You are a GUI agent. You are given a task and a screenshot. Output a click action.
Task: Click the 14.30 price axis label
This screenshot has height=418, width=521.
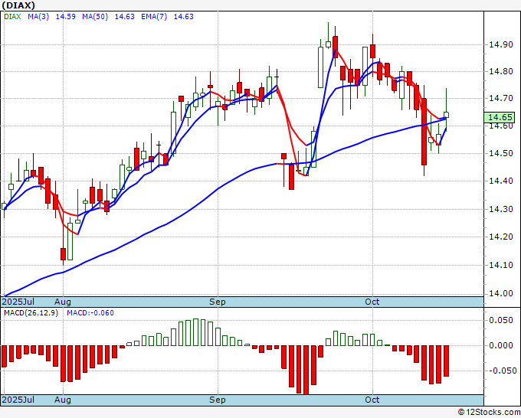point(500,209)
